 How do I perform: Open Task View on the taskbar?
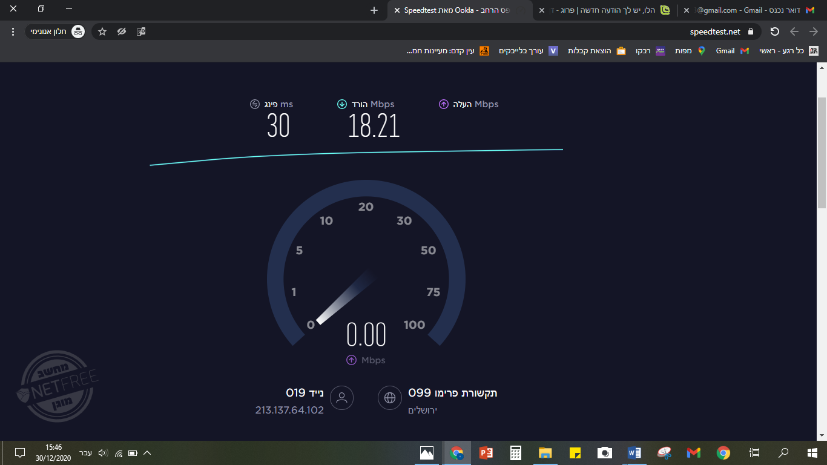(754, 452)
